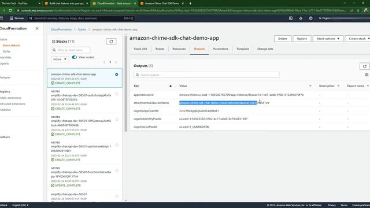Close The Info Tech YouTube tab
This screenshot has width=370, height=208.
(39, 3)
